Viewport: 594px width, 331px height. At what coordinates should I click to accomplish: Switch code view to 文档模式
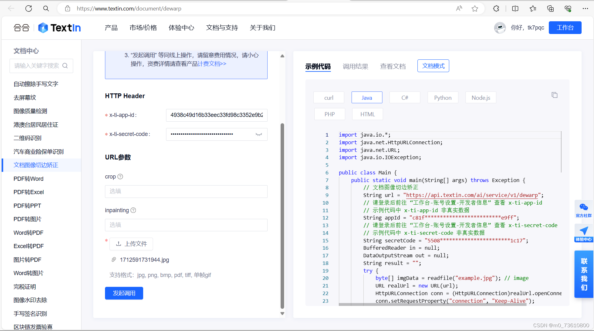pos(433,66)
